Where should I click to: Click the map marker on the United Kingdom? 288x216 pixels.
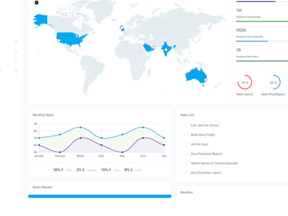tap(122, 28)
